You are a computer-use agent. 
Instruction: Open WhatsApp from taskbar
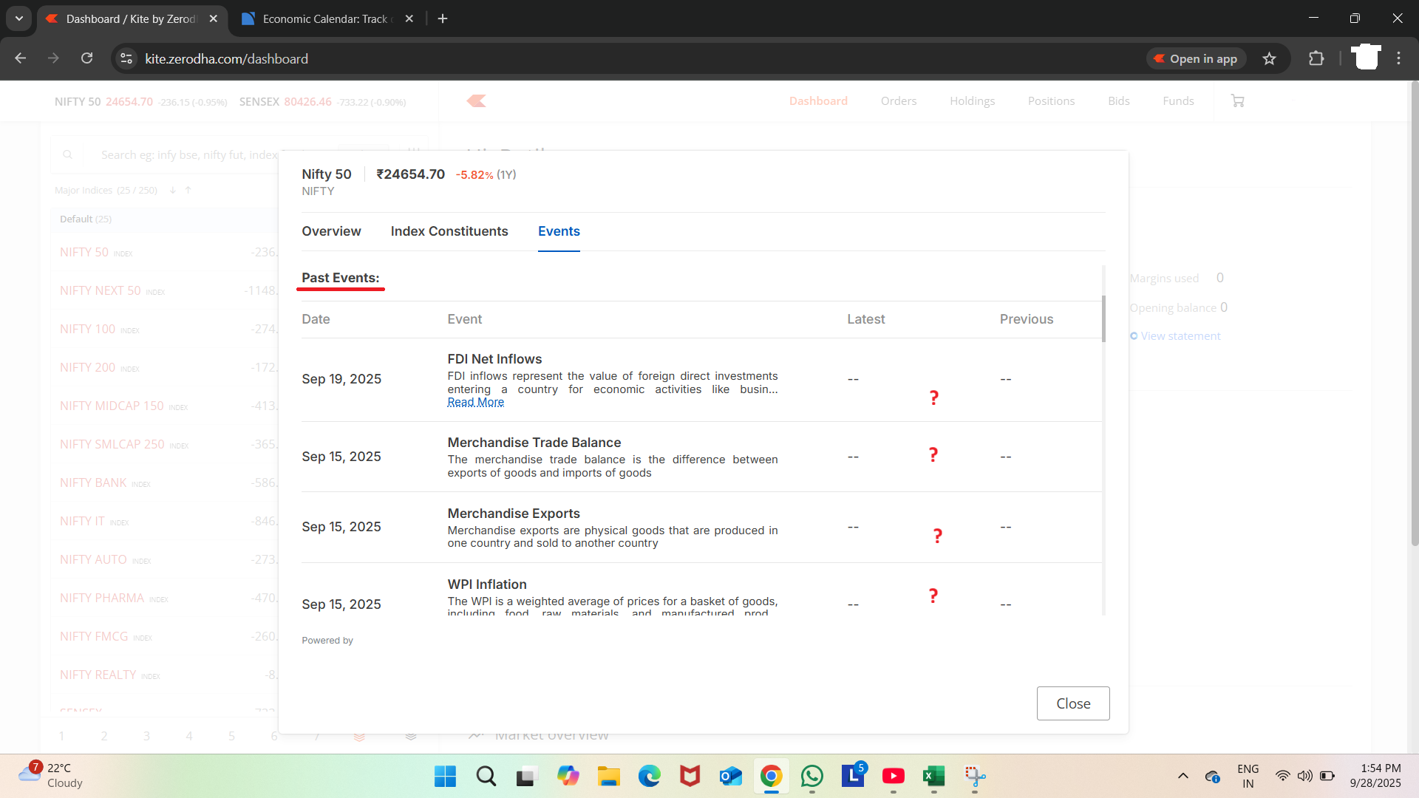coord(811,776)
